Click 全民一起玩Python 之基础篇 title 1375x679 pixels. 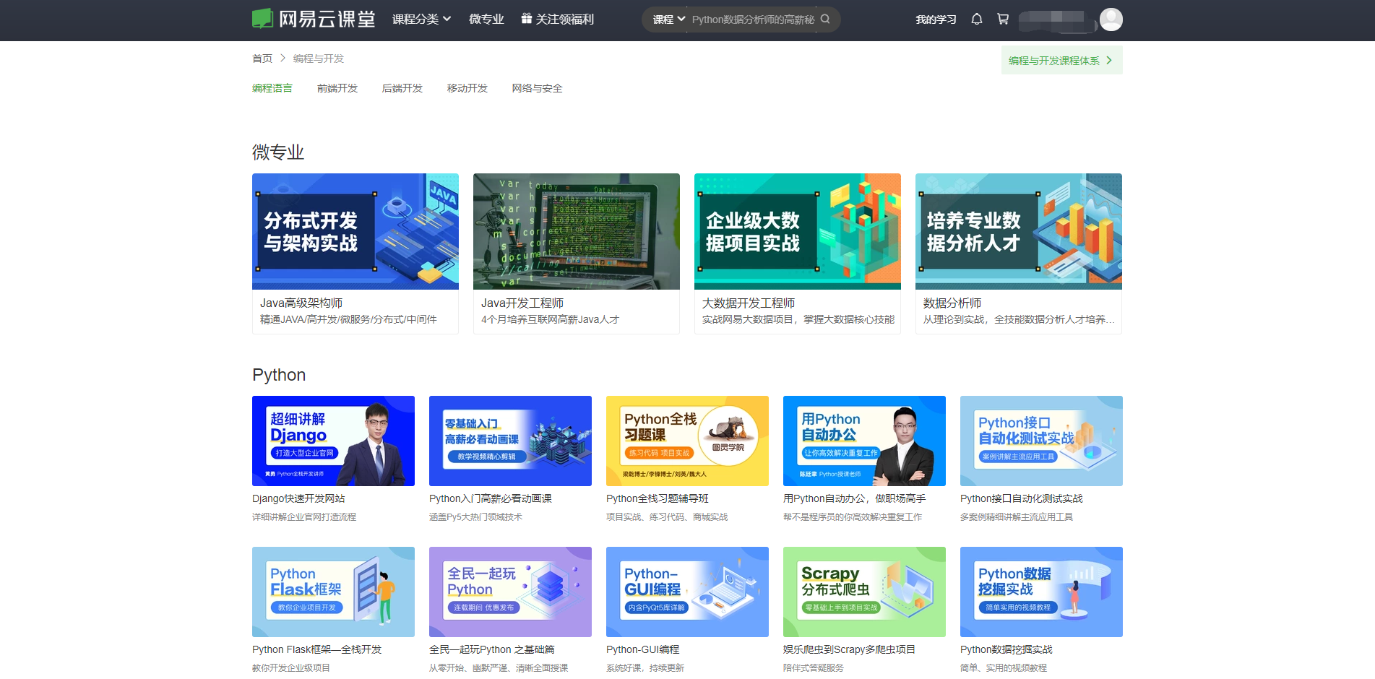[x=492, y=649]
